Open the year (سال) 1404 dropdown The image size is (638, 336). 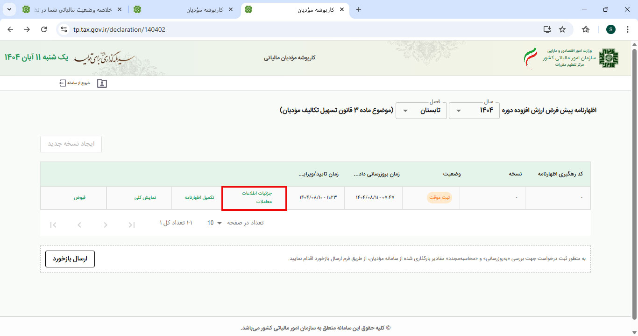[x=474, y=111]
